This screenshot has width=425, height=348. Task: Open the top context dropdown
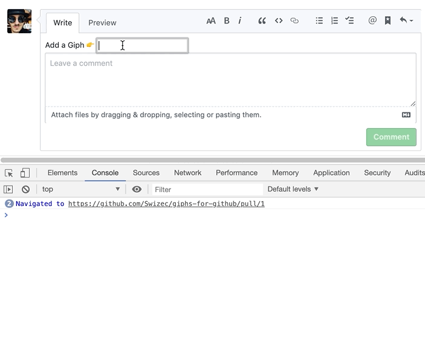81,189
